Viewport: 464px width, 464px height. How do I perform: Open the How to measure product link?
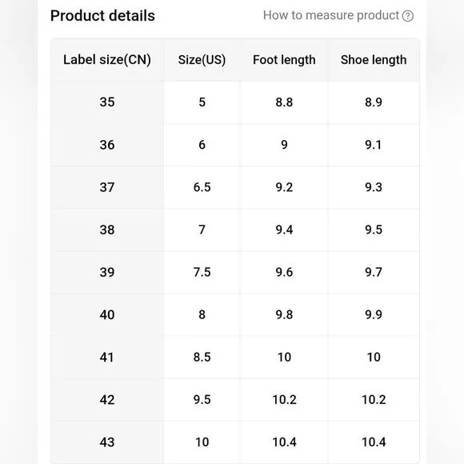(338, 15)
